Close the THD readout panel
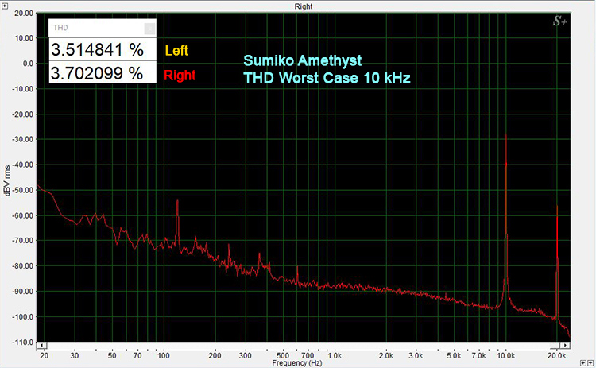 pyautogui.click(x=149, y=28)
